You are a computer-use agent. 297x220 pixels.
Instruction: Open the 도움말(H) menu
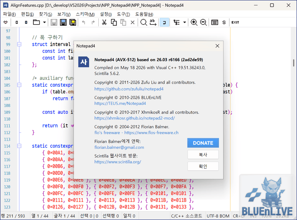[144, 14]
